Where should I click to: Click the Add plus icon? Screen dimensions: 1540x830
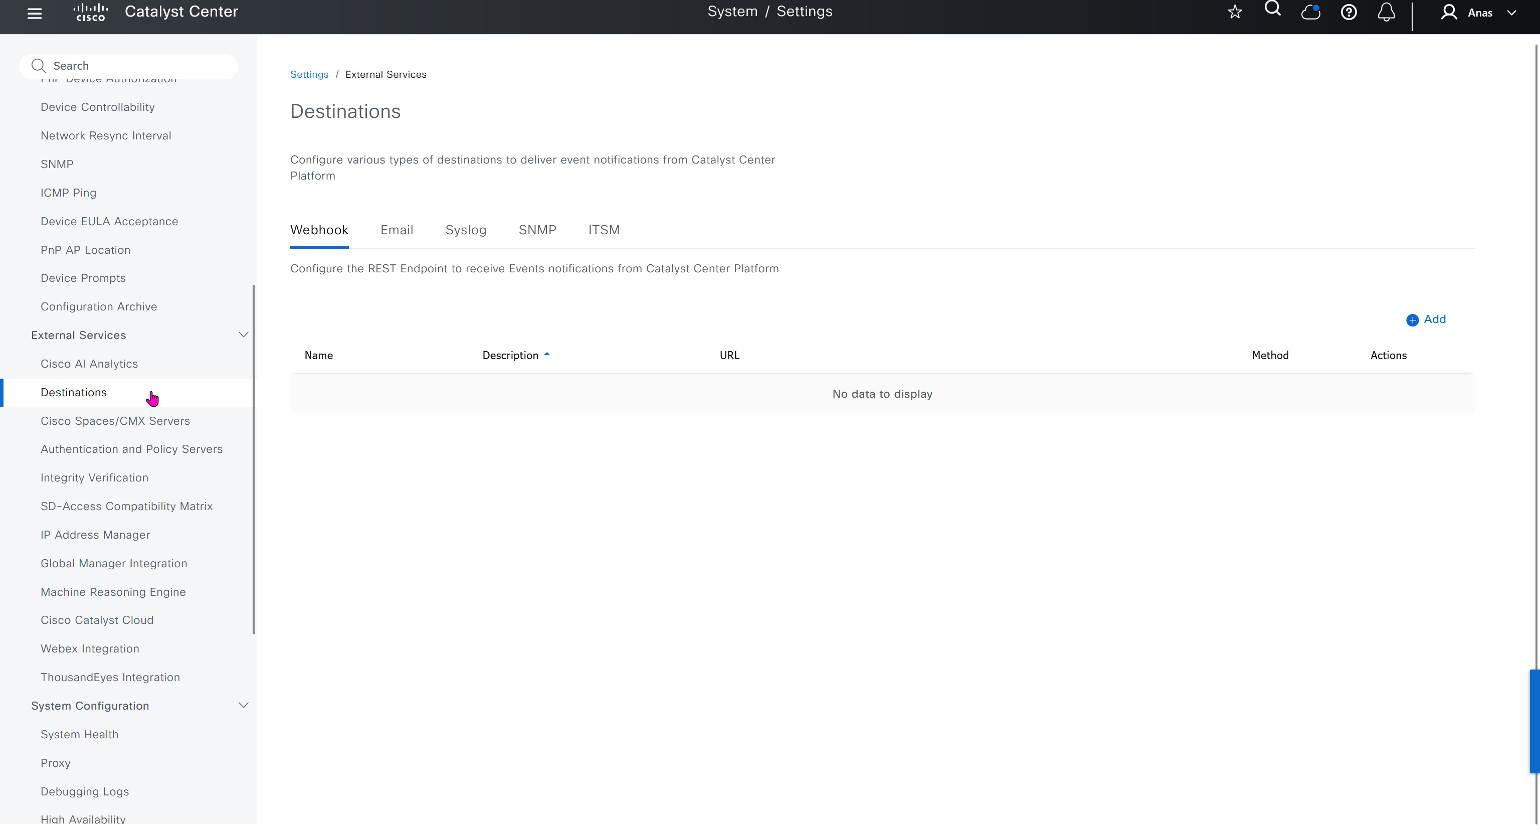1412,320
